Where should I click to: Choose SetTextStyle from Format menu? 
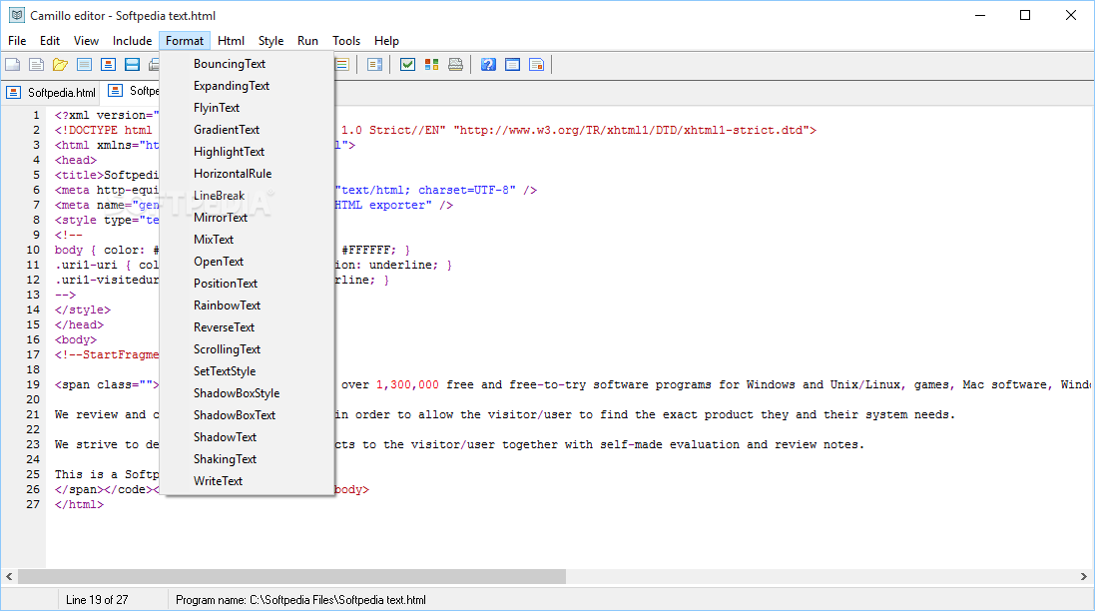point(248,371)
